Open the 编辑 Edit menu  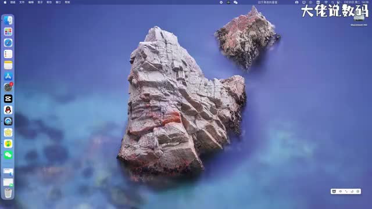coord(31,2)
